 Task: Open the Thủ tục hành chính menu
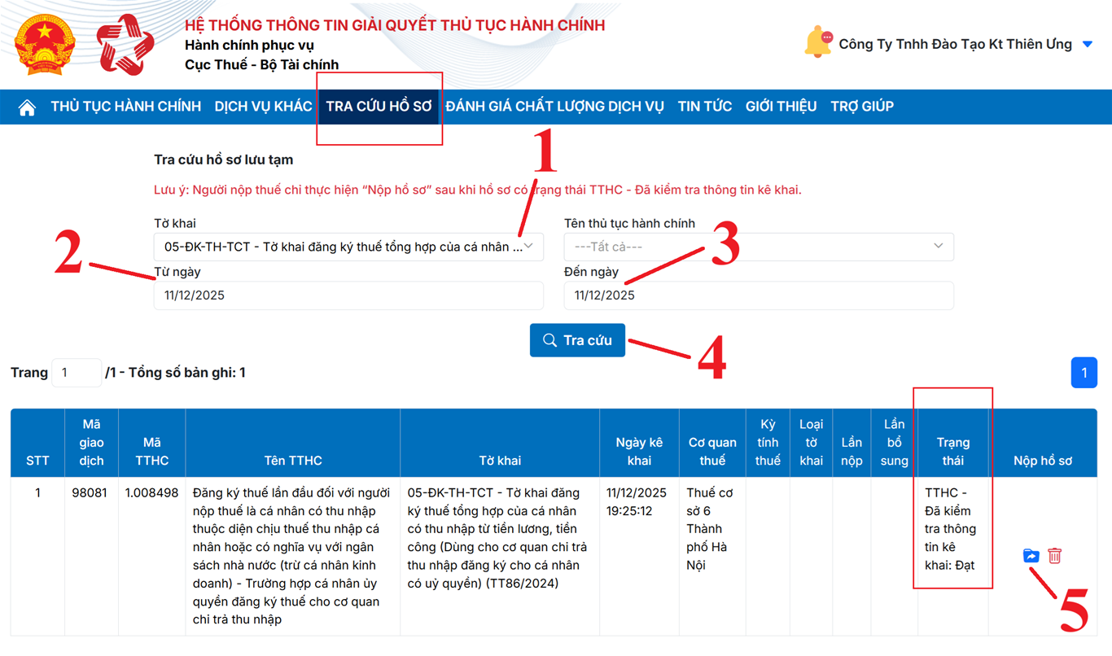coord(125,107)
